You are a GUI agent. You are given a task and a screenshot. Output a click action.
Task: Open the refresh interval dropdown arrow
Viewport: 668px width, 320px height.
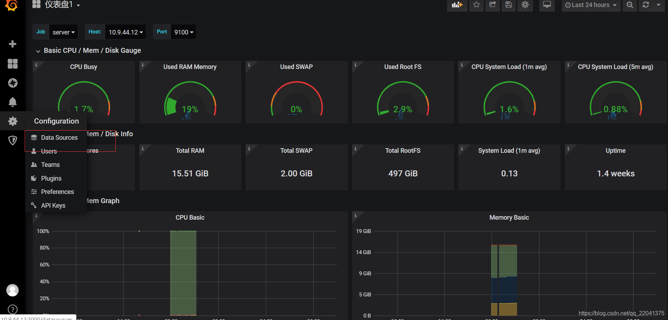pos(659,5)
